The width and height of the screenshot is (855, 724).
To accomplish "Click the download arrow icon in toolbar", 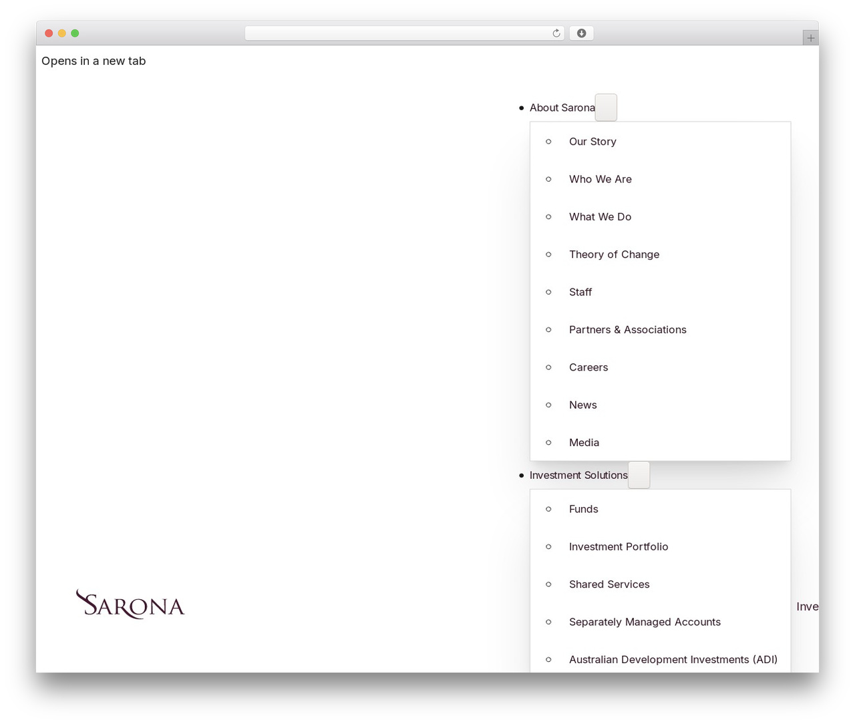I will (581, 33).
